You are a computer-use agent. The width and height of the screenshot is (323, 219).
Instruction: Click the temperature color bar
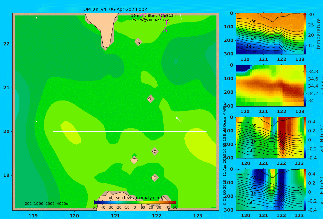pyautogui.click(x=305, y=34)
